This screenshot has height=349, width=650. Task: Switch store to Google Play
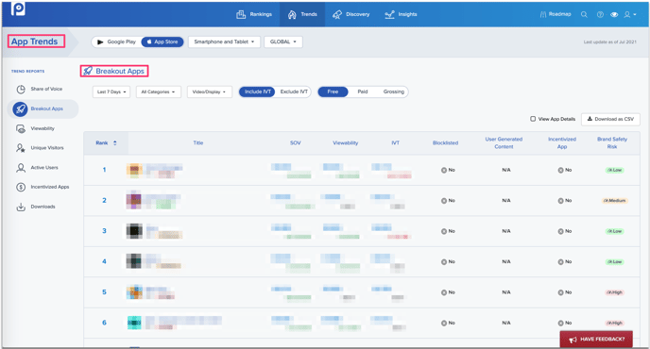pyautogui.click(x=116, y=42)
